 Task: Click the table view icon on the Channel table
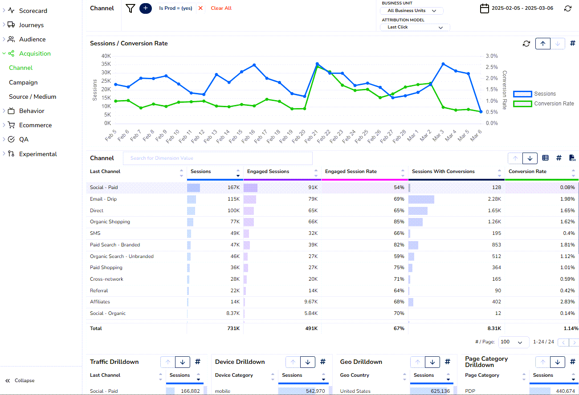coord(545,158)
